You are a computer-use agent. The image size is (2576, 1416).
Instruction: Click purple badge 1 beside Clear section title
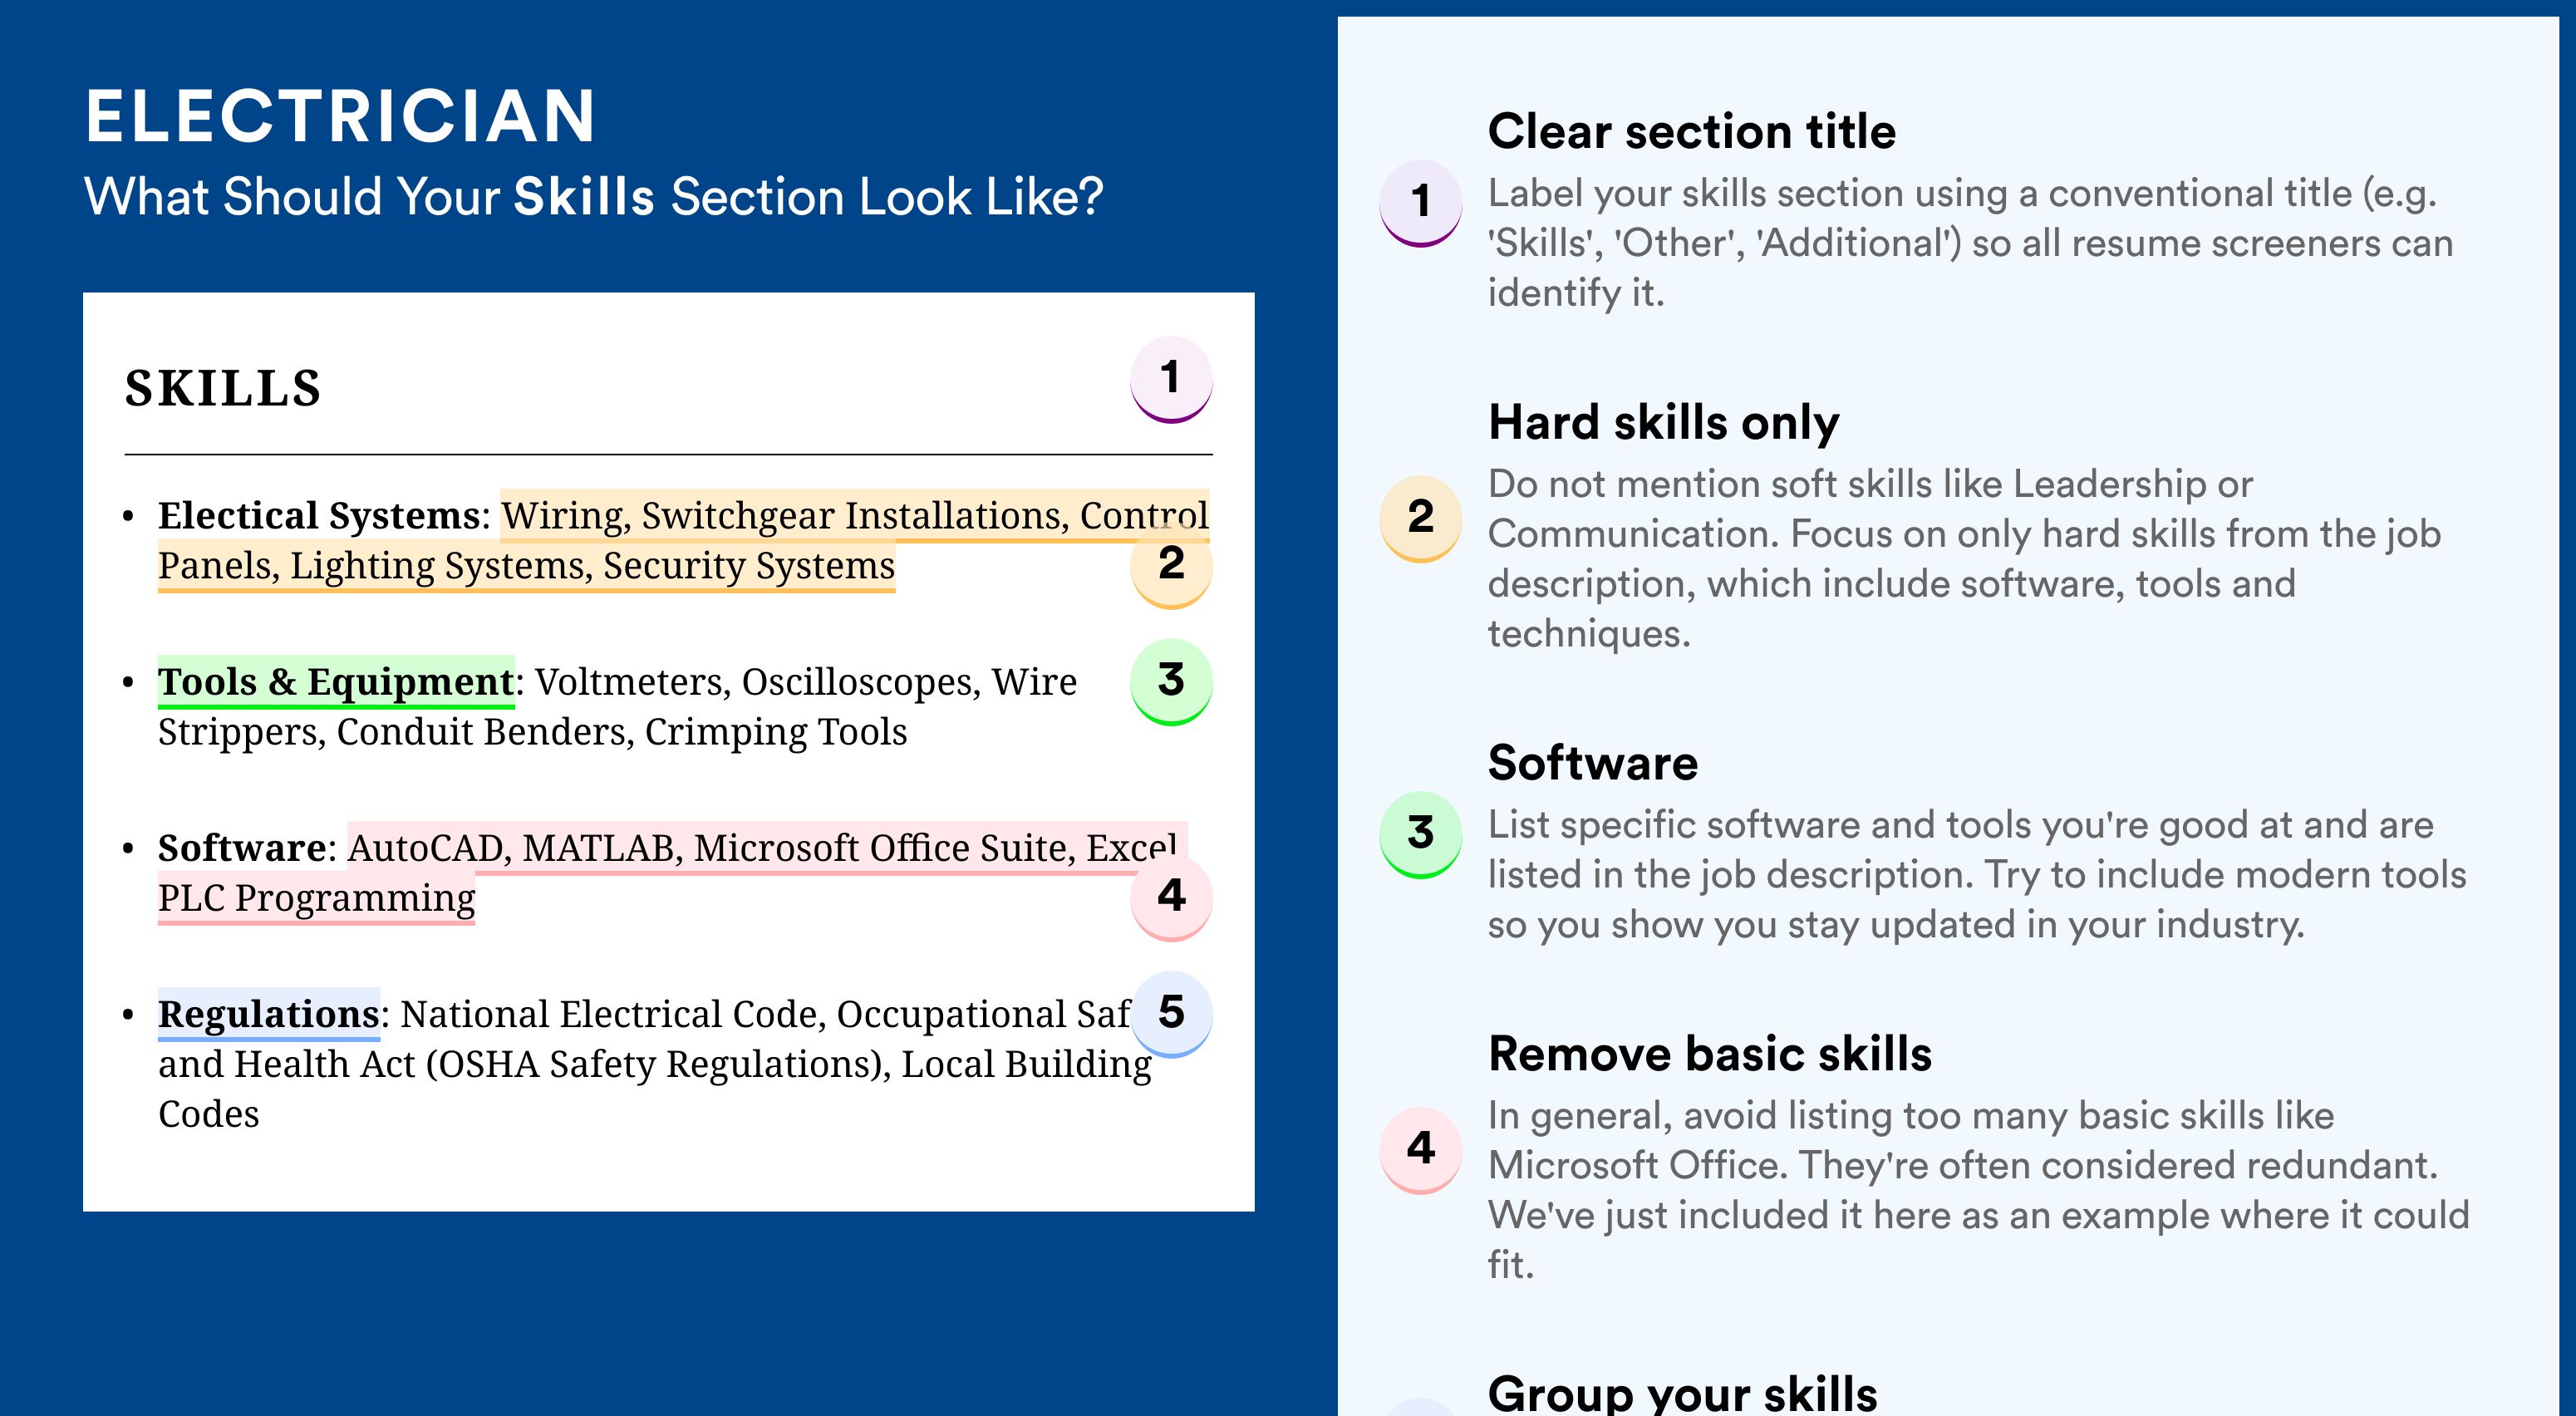click(x=1421, y=203)
